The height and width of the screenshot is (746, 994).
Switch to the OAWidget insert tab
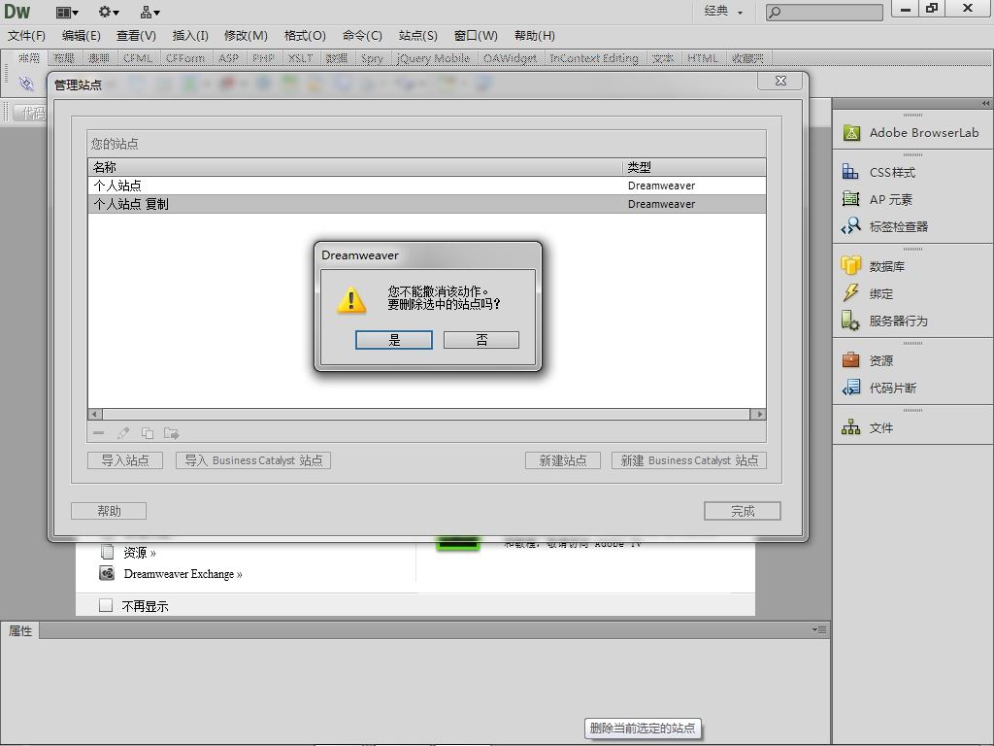[x=510, y=58]
